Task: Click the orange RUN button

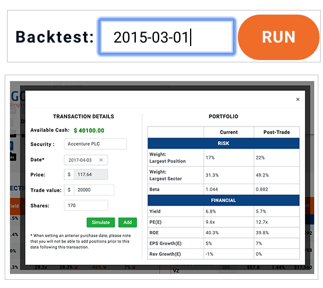Action: coord(279,37)
